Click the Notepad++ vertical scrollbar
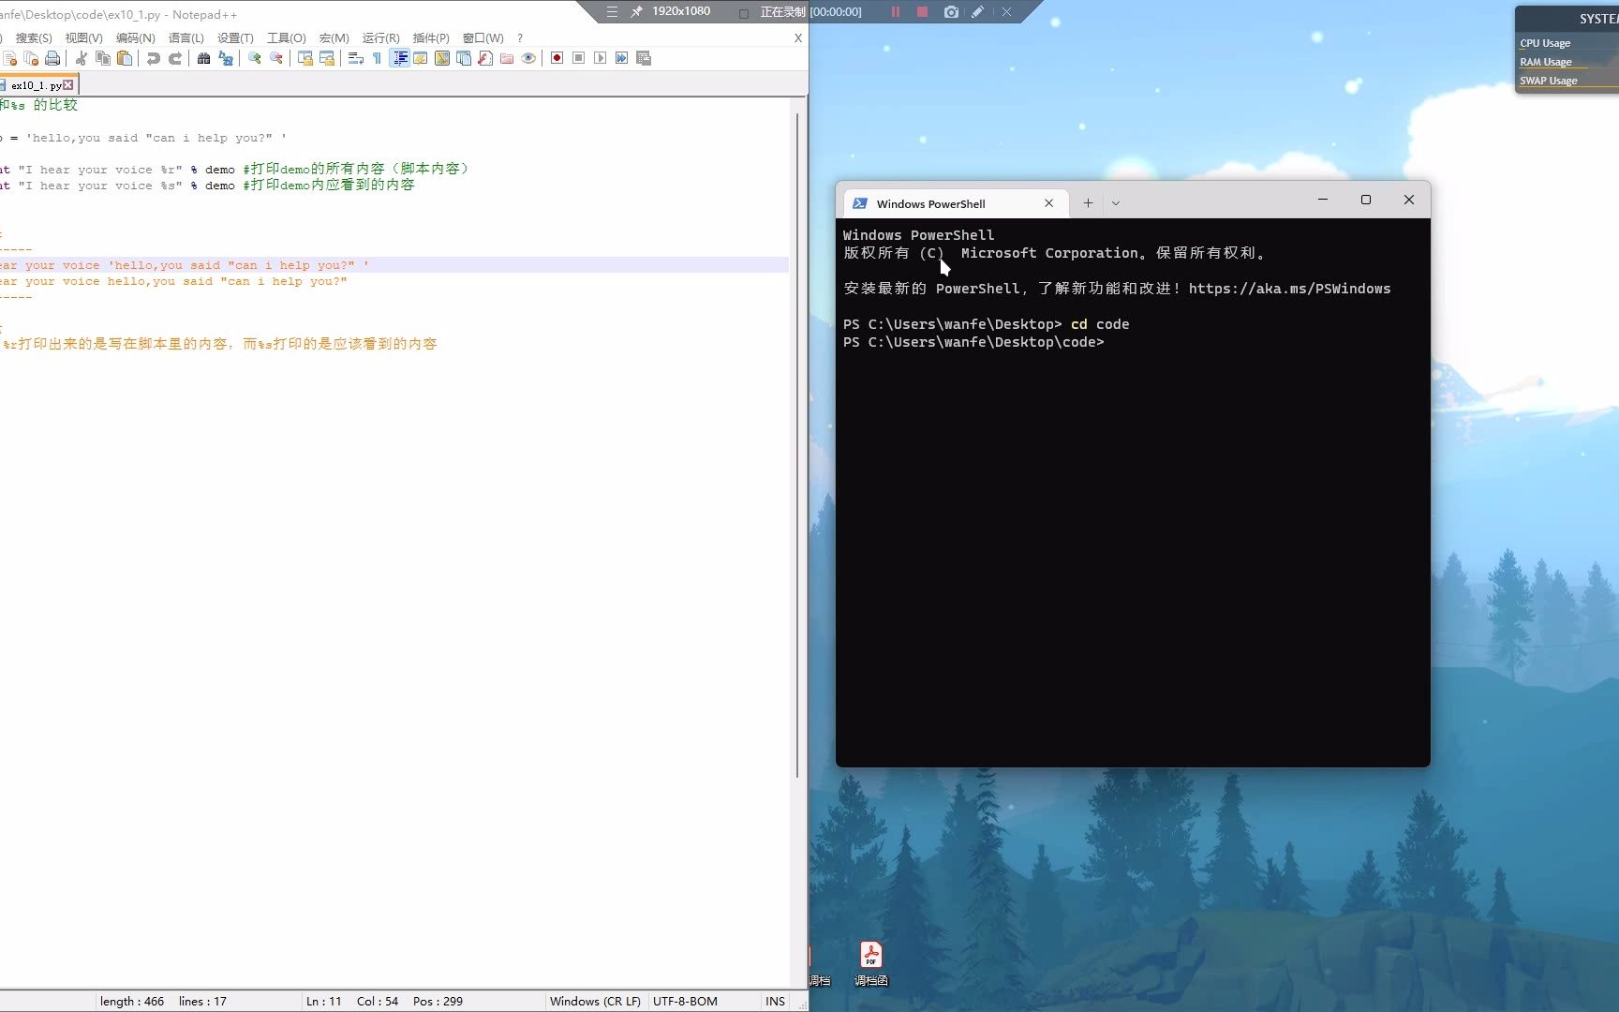1619x1012 pixels. click(x=797, y=446)
